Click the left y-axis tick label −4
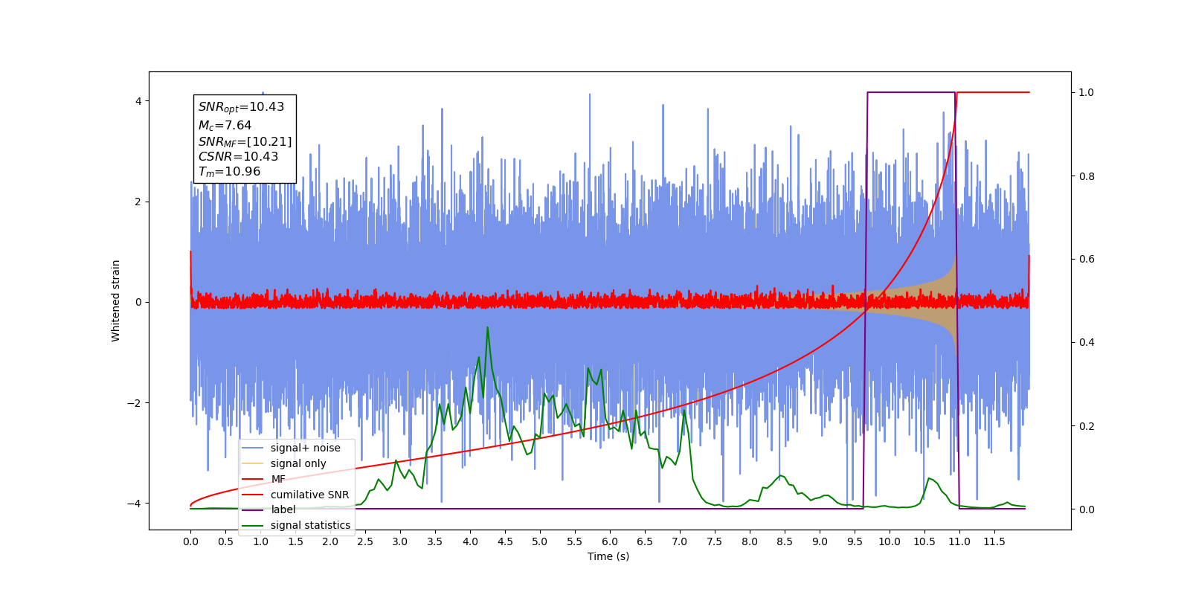 point(135,504)
